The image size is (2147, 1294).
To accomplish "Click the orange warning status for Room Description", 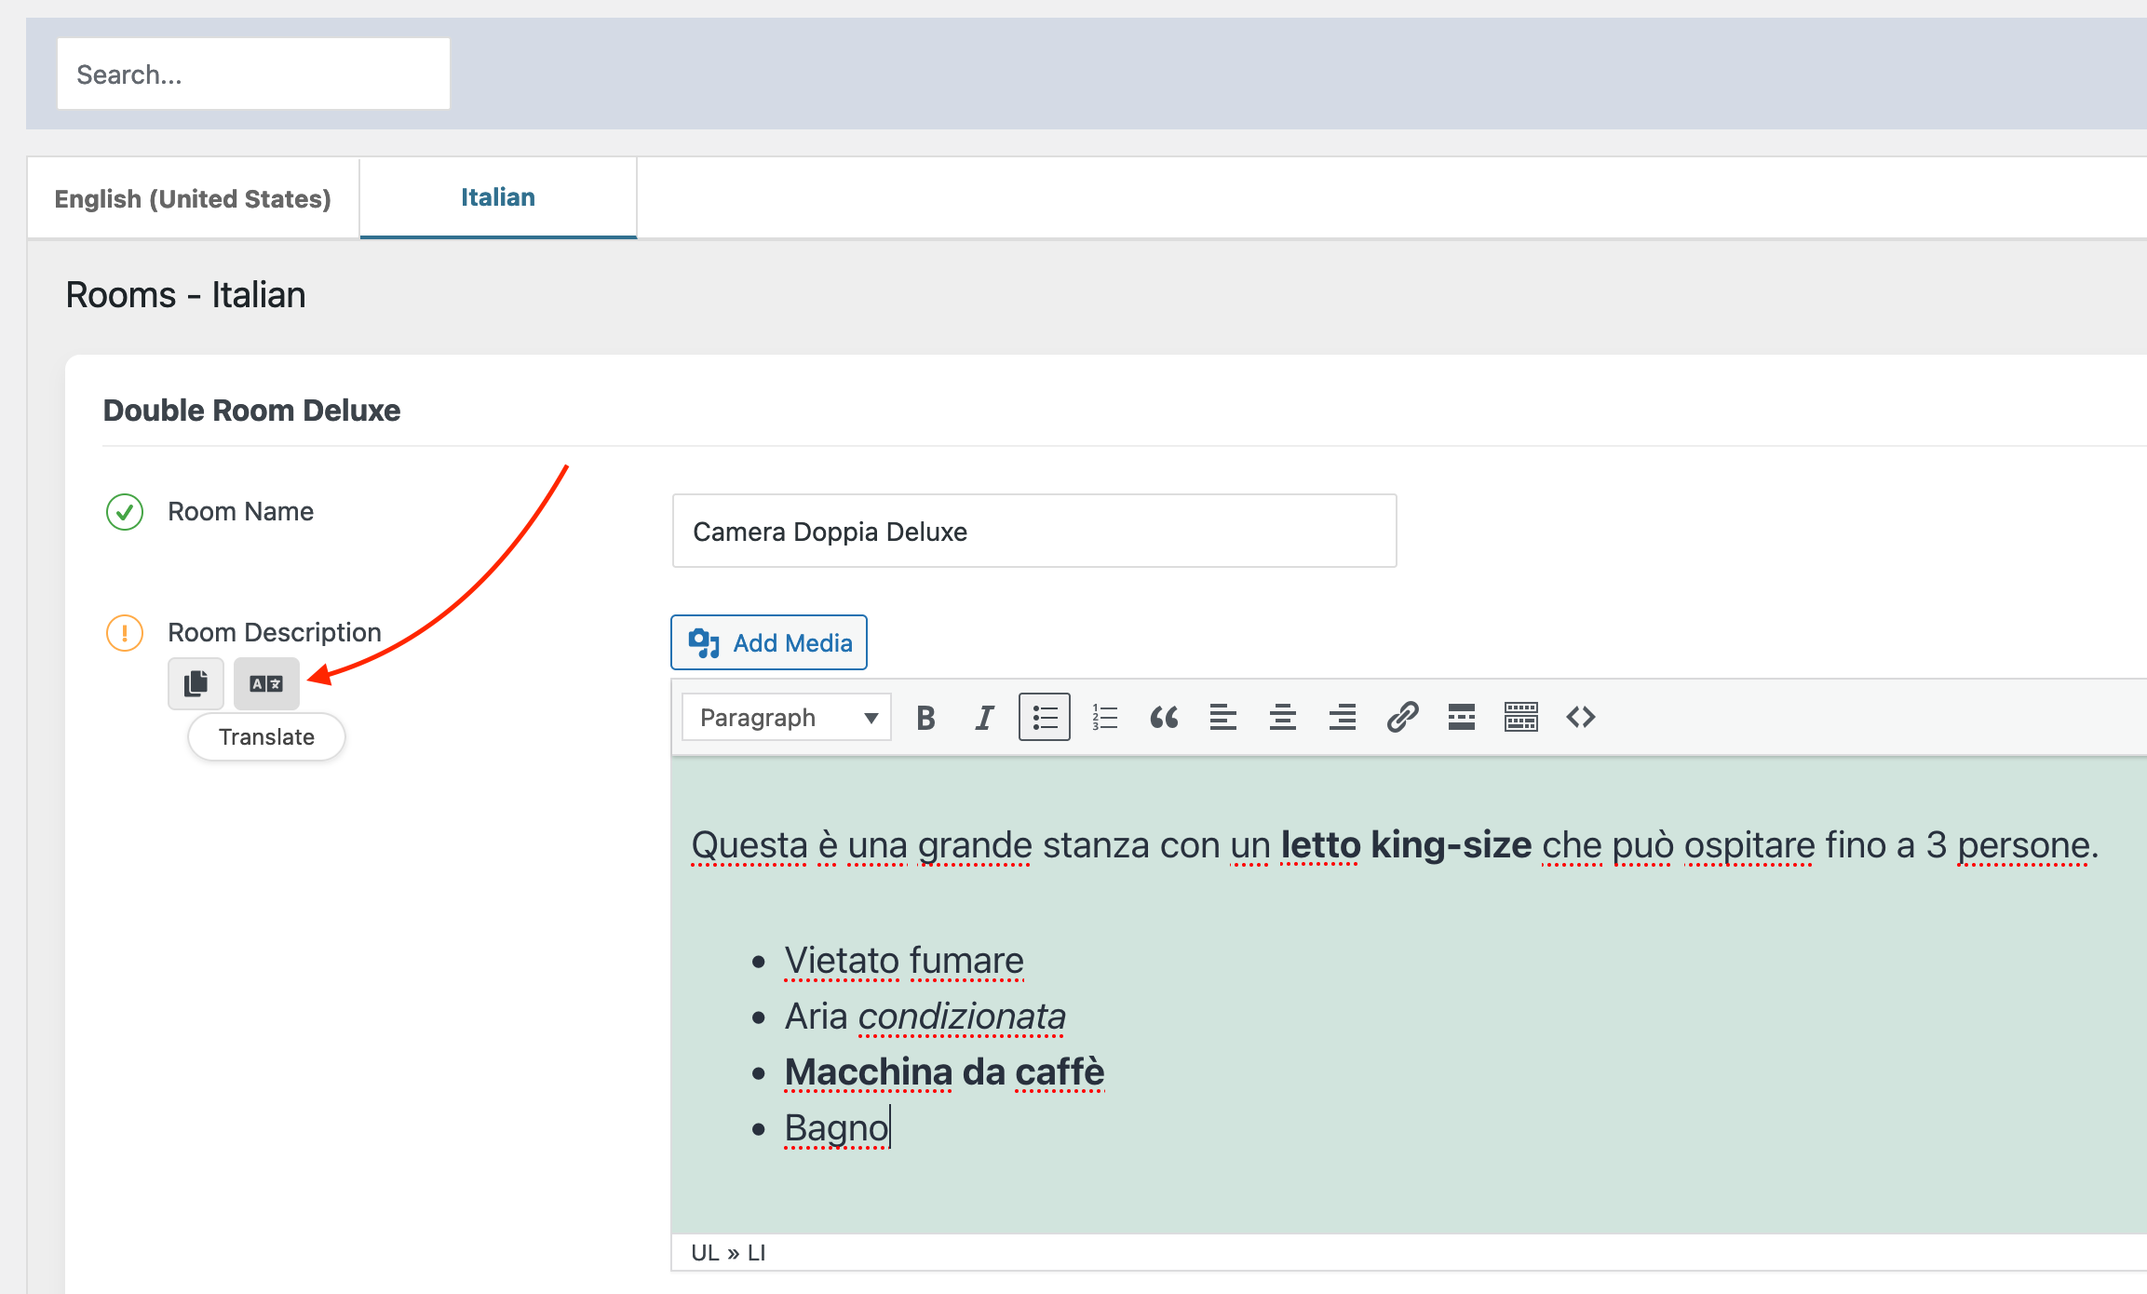I will click(125, 633).
